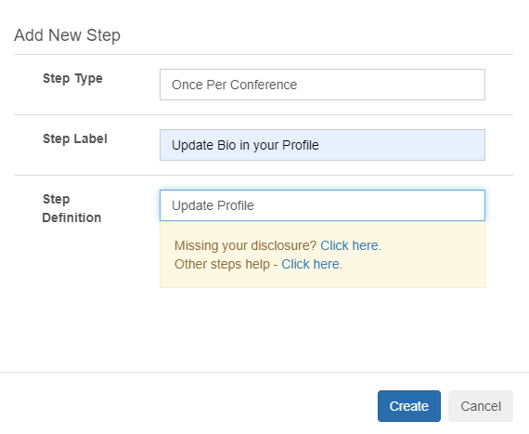The width and height of the screenshot is (529, 434).
Task: Click the blue Create button
Action: click(409, 406)
